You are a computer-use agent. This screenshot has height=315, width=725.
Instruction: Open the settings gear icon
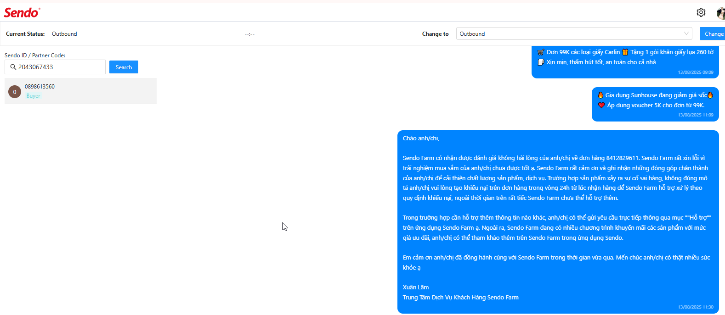coord(701,12)
